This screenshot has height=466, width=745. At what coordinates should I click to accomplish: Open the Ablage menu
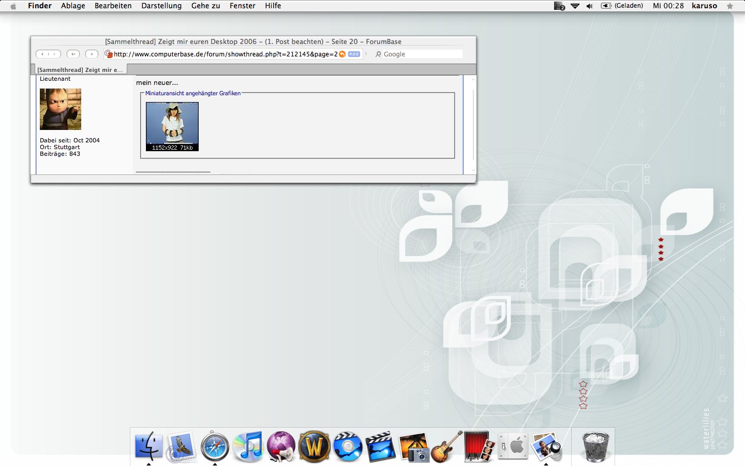(73, 6)
